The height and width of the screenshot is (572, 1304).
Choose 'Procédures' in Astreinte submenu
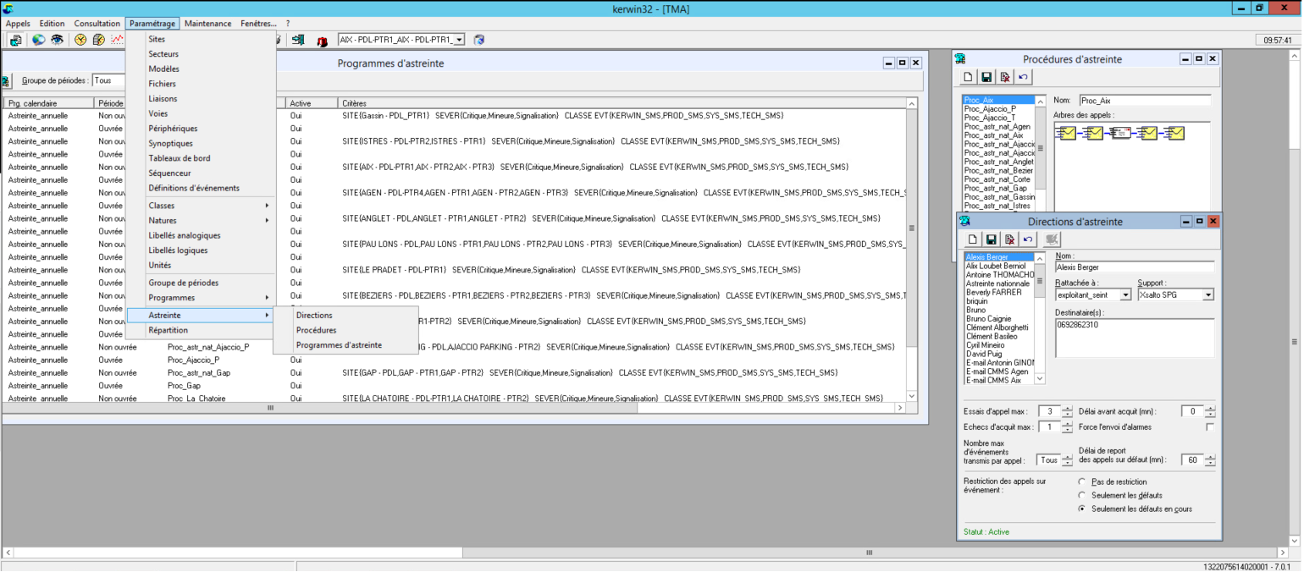[316, 330]
